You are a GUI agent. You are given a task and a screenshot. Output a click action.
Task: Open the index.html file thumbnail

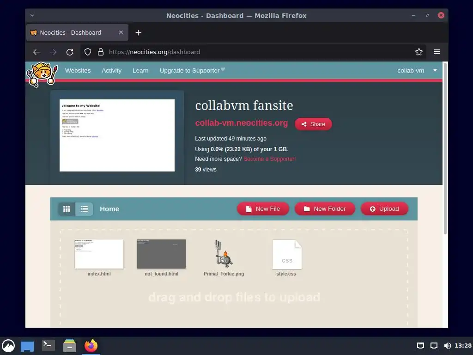(99, 254)
